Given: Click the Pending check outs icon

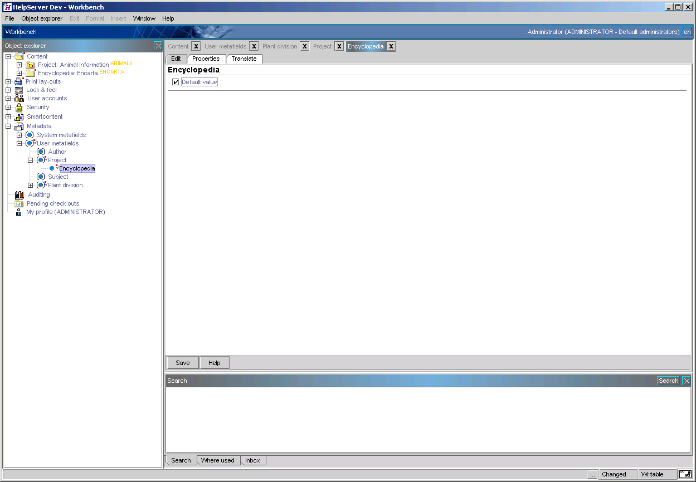Looking at the screenshot, I should [x=19, y=203].
